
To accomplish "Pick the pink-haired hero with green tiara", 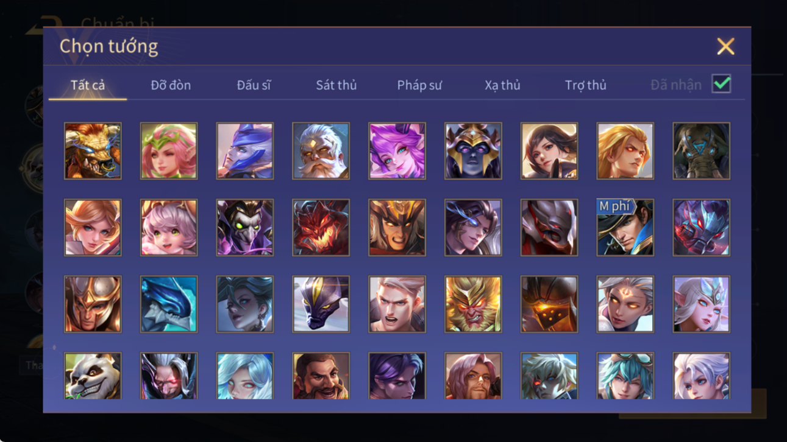I will click(x=169, y=151).
